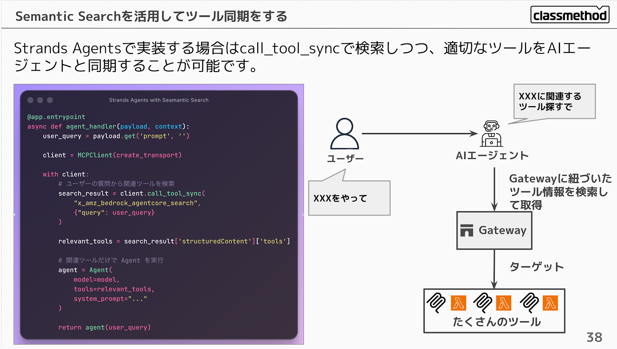Click the user silhouette icon
This screenshot has width=617, height=349.
click(344, 134)
